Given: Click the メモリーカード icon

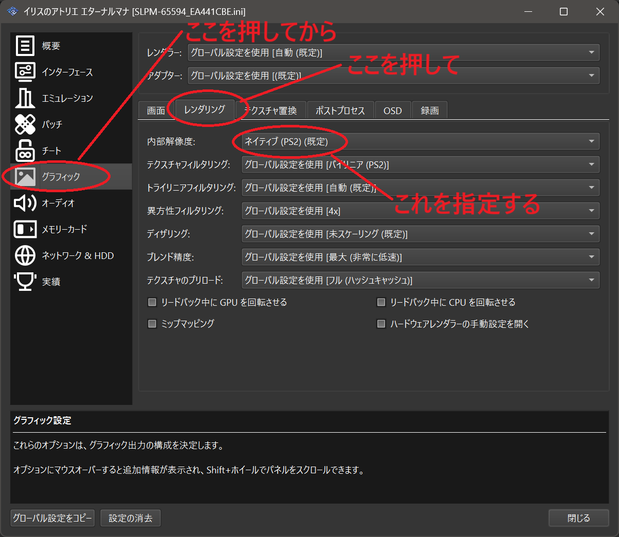Looking at the screenshot, I should coord(25,229).
